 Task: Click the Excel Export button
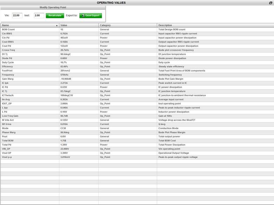tap(91, 15)
